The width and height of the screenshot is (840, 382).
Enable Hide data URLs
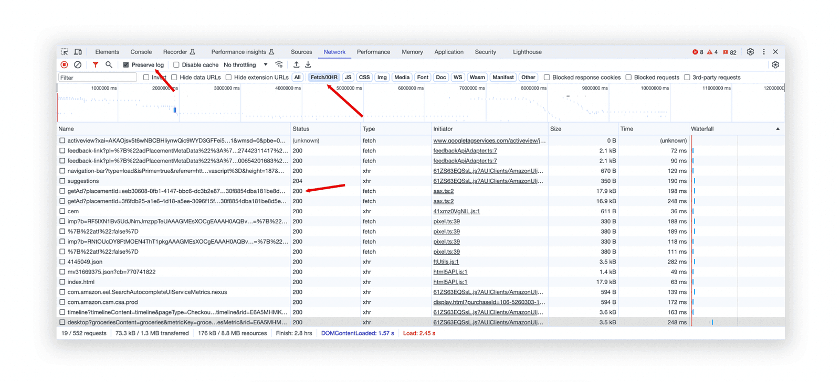point(174,78)
